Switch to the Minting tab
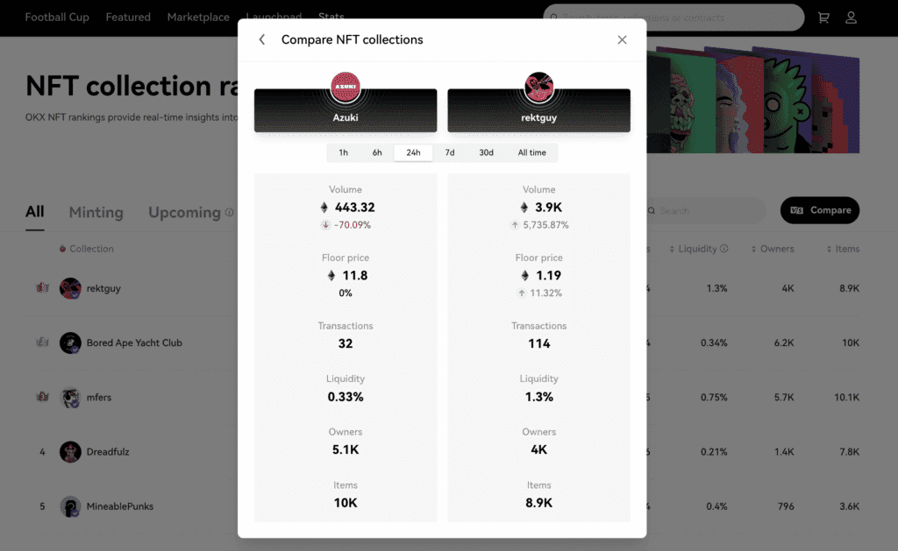Image resolution: width=898 pixels, height=551 pixels. [96, 212]
